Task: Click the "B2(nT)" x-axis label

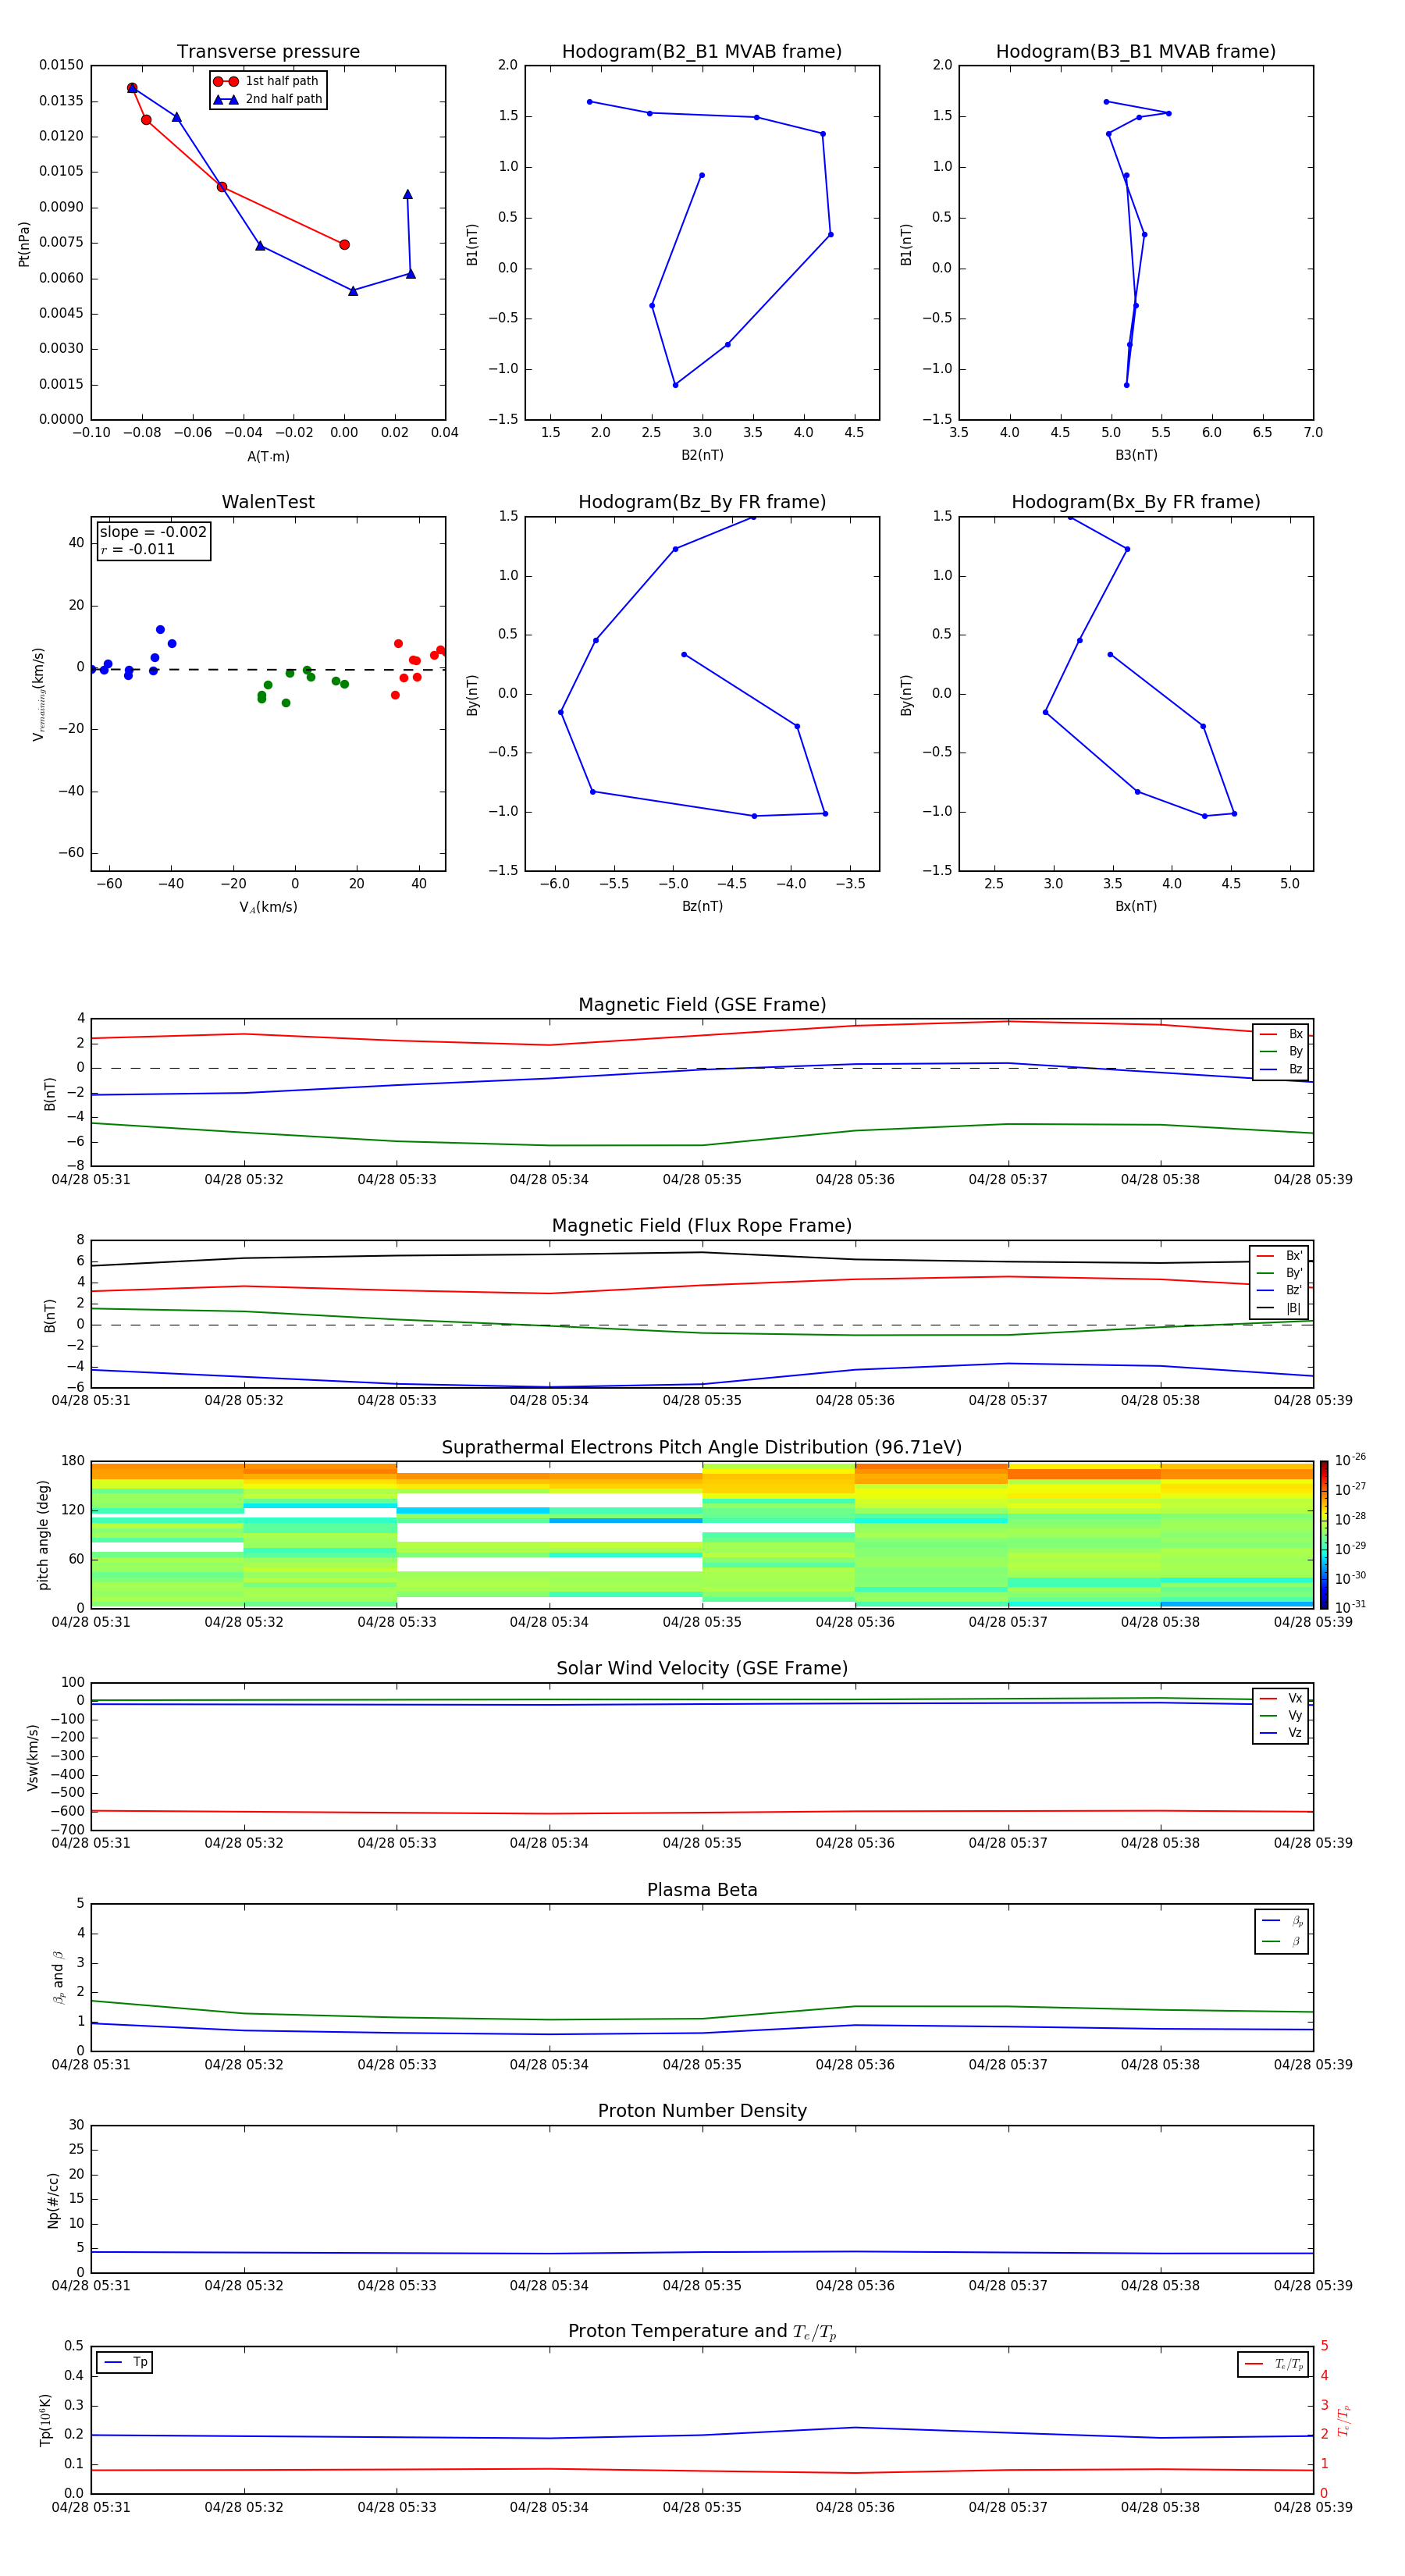Action: tap(702, 455)
